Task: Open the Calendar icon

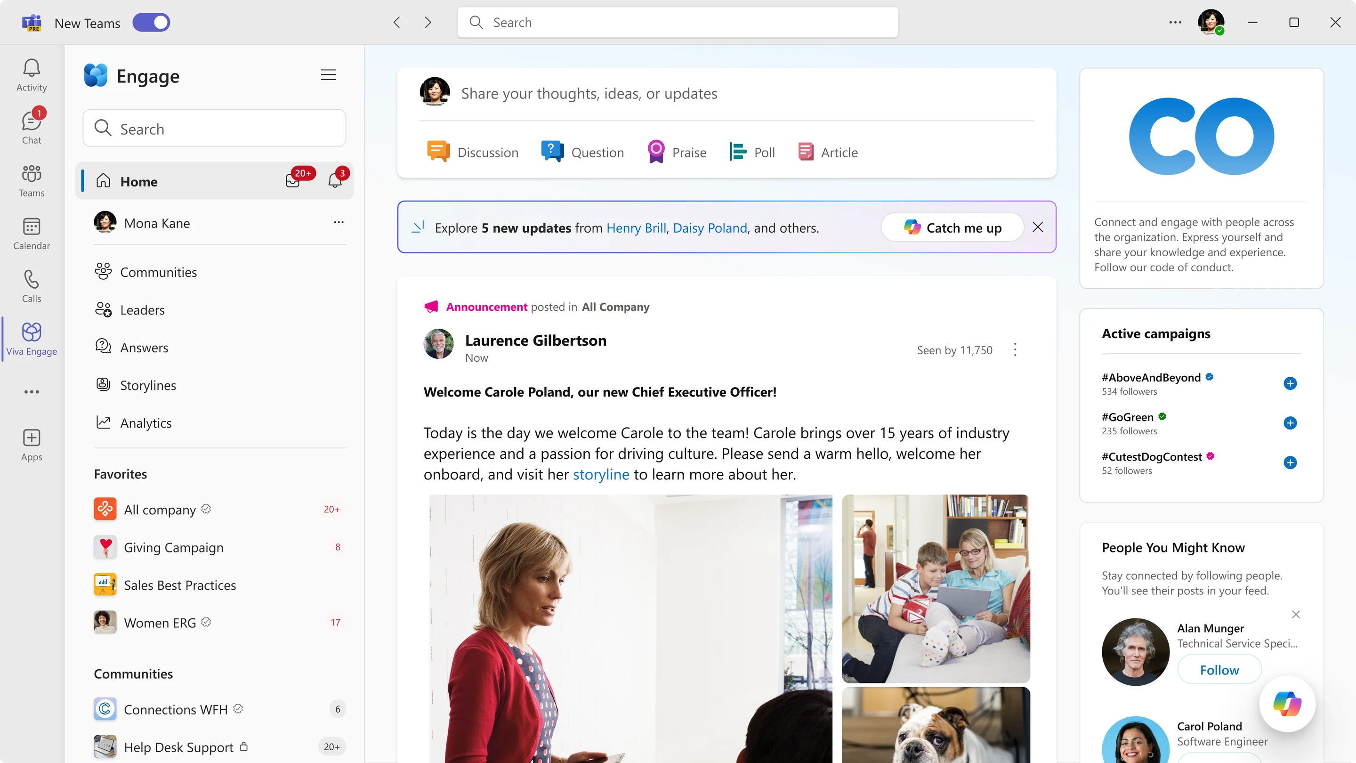Action: (32, 233)
